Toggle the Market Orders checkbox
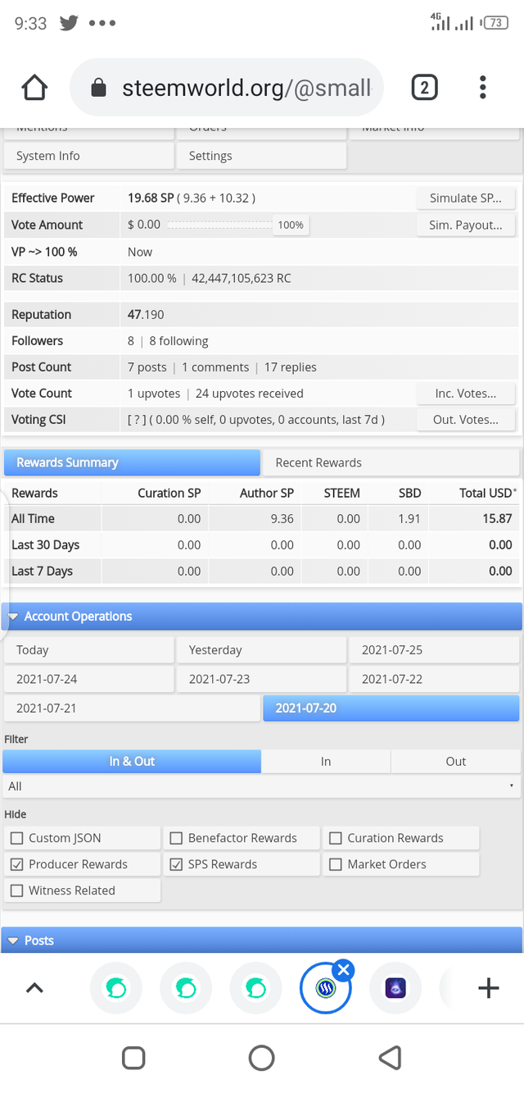 coord(335,864)
